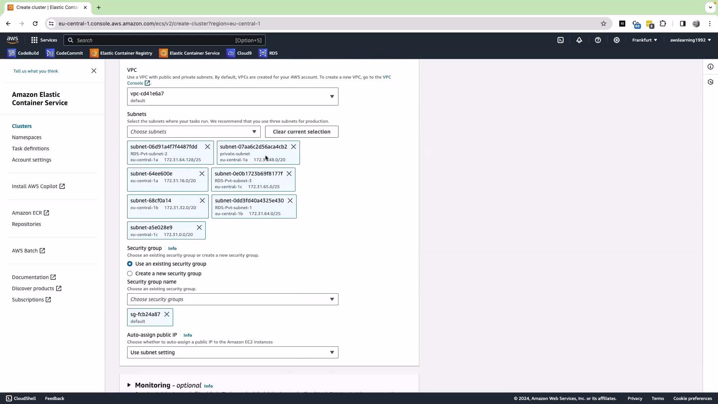This screenshot has height=404, width=718.
Task: Follow the VPC Console link
Action: point(387,77)
